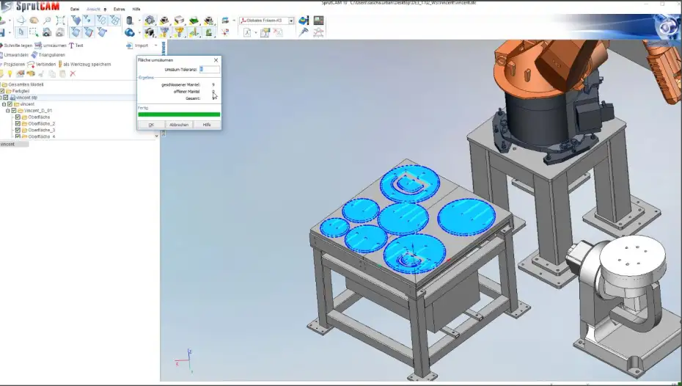Toggle the Fertigteil checkbox
The width and height of the screenshot is (682, 386).
(3, 91)
